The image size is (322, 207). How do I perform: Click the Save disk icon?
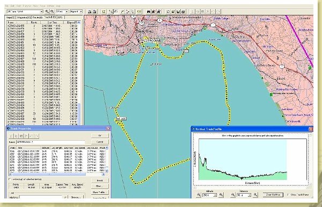click(x=178, y=12)
